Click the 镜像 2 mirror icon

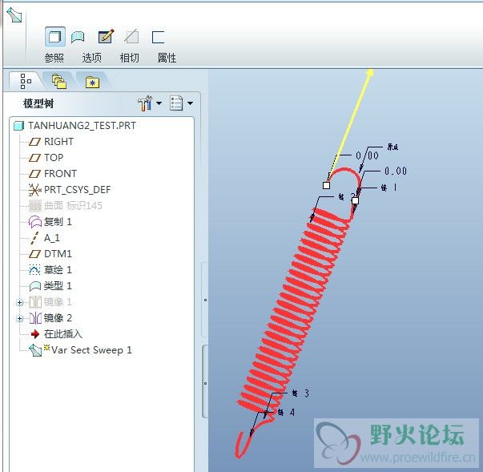pos(35,318)
